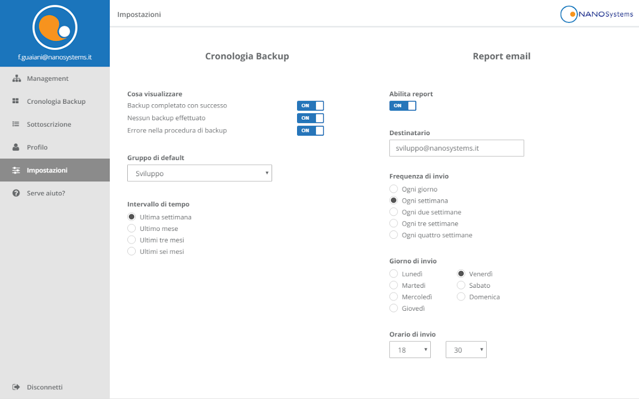This screenshot has height=399, width=639.
Task: Toggle Errore nella procedura di backup
Action: pyautogui.click(x=310, y=131)
